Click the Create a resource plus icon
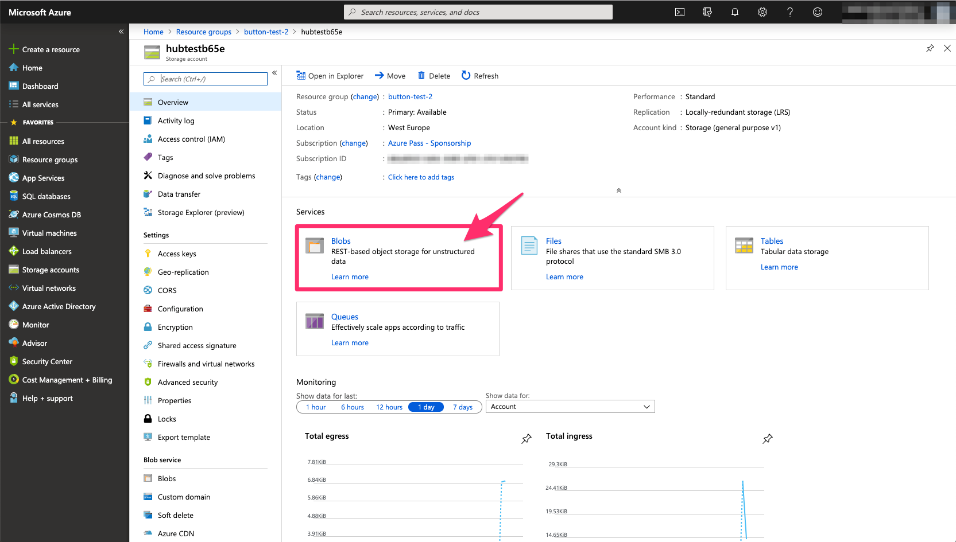 click(14, 49)
